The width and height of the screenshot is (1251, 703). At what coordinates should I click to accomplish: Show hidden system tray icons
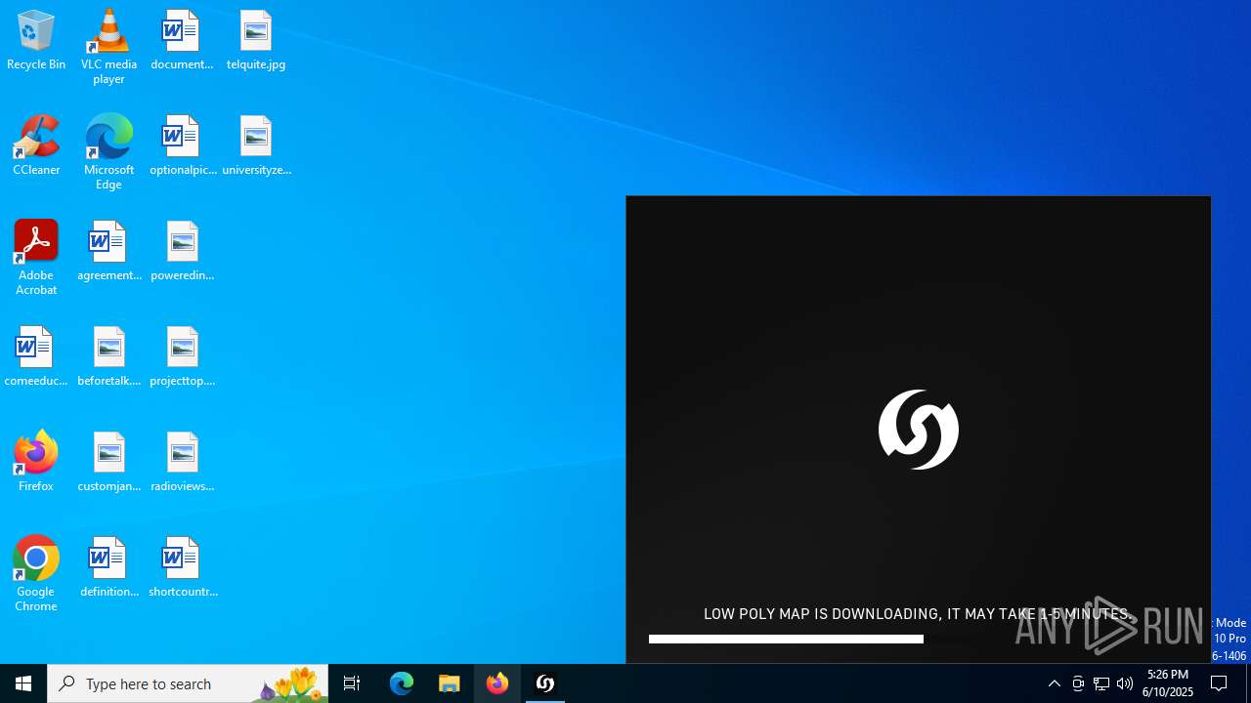[x=1055, y=683]
